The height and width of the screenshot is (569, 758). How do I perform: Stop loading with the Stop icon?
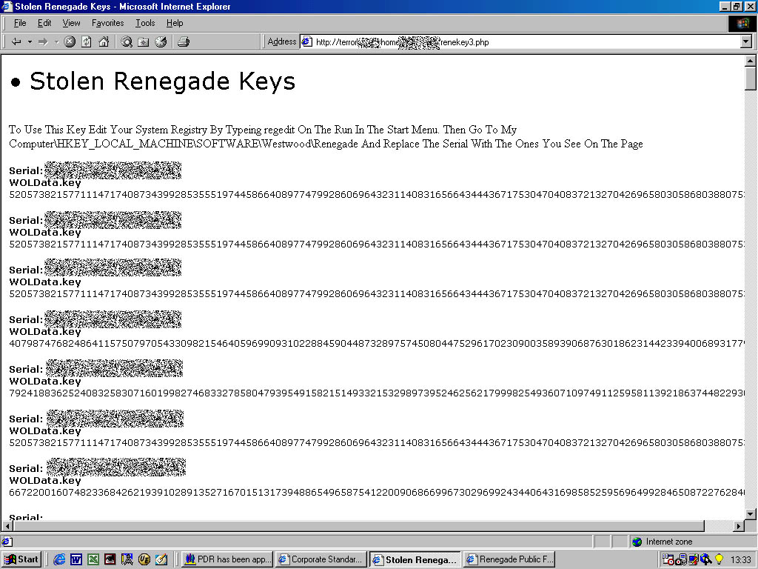(x=70, y=42)
